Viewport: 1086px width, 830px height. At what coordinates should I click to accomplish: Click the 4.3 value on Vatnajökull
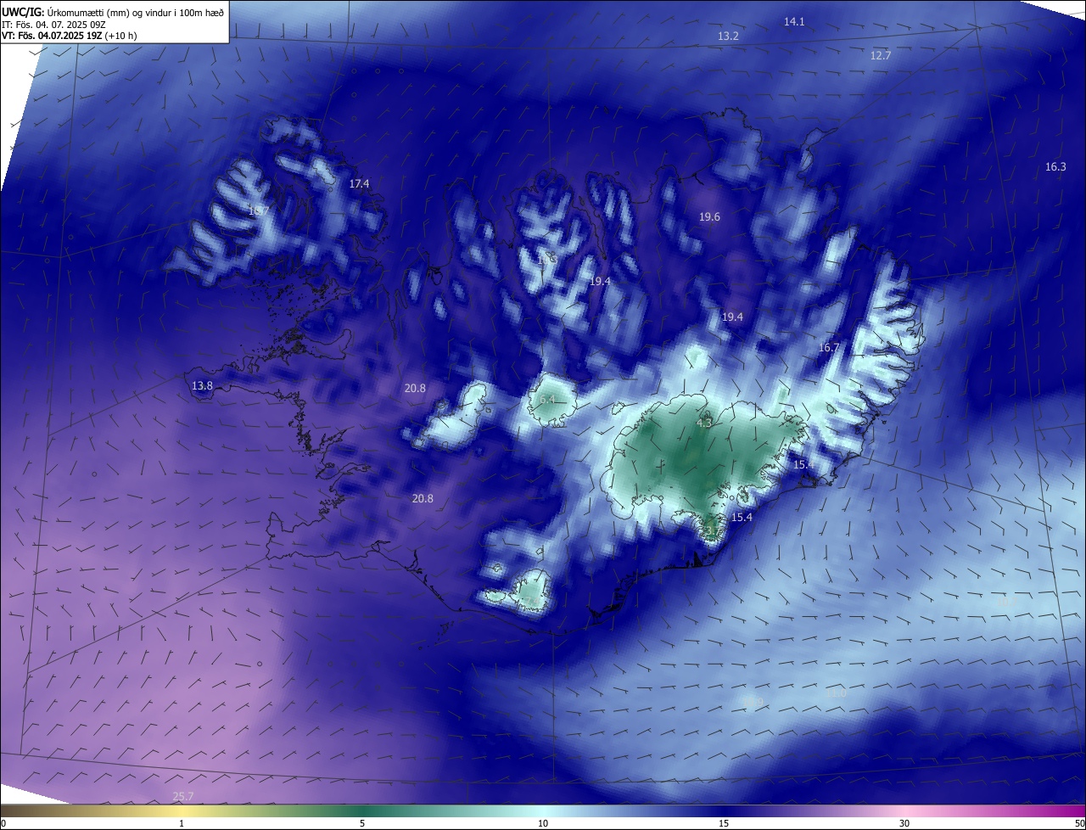click(x=704, y=423)
